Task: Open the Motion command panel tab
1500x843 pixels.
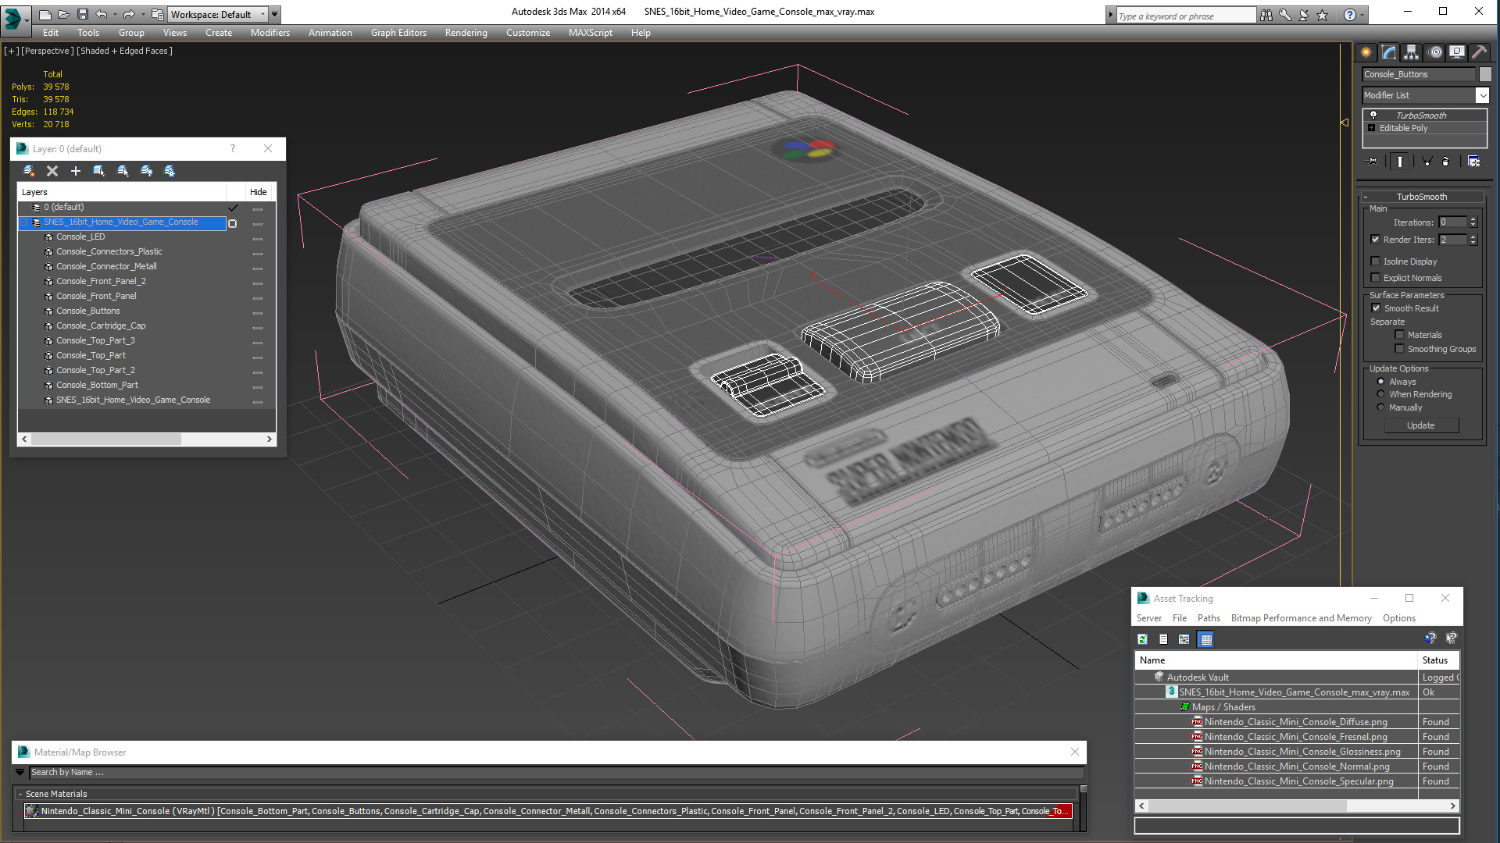Action: point(1435,52)
